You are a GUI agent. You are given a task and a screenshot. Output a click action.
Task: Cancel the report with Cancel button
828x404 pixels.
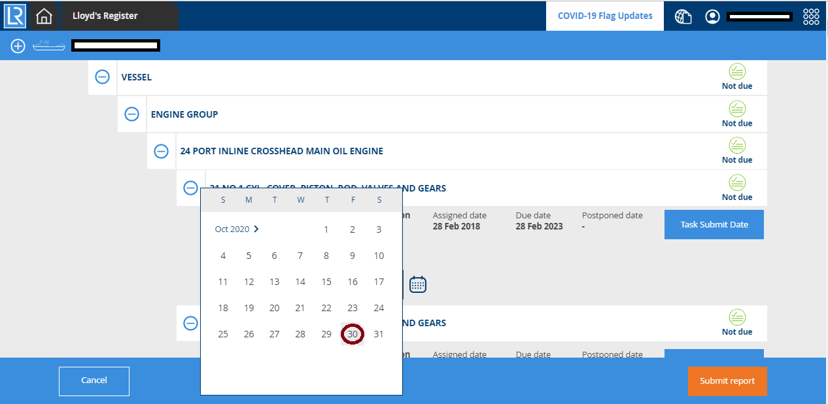[x=94, y=381]
